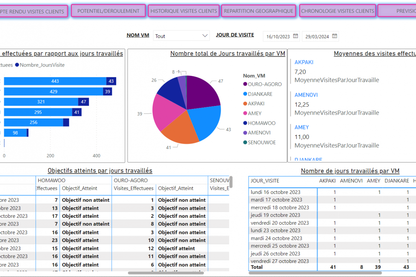Click the HOMAWOO dark blue legend marker
The image size is (416, 277).
pyautogui.click(x=245, y=123)
